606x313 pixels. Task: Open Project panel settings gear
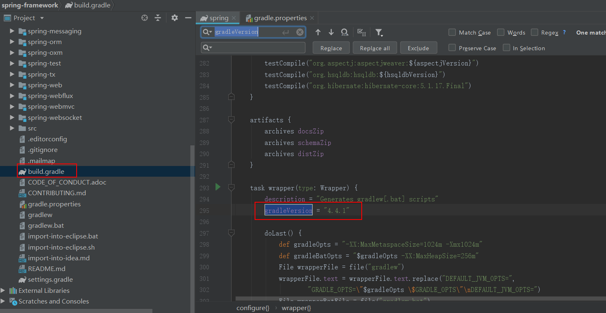tap(175, 18)
